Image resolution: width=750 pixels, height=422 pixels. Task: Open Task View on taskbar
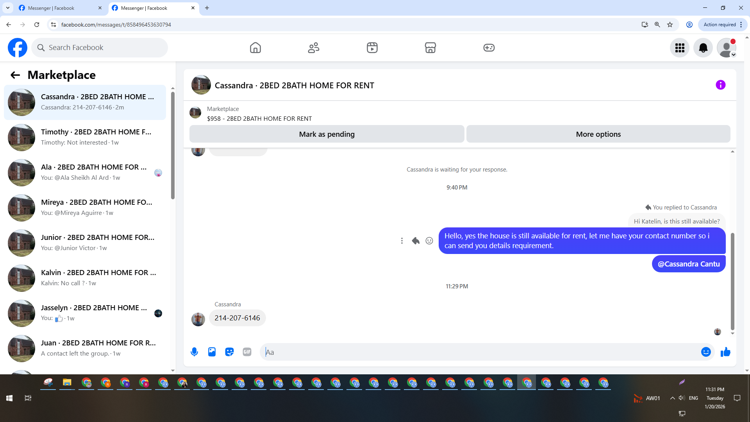tap(28, 398)
